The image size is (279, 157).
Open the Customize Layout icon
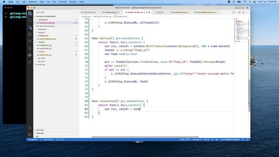pyautogui.click(x=247, y=8)
